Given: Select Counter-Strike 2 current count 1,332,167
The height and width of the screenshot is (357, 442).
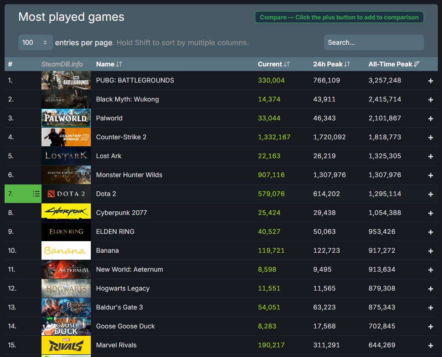Looking at the screenshot, I should tap(274, 137).
